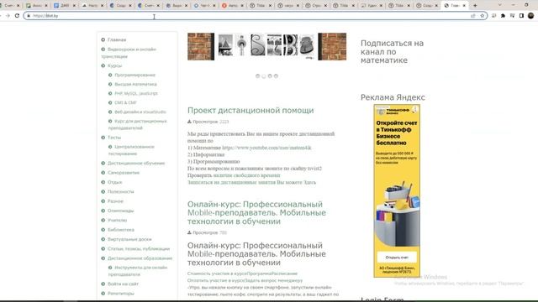Open the Войти на сайт menu item
The width and height of the screenshot is (538, 302).
coord(123,284)
